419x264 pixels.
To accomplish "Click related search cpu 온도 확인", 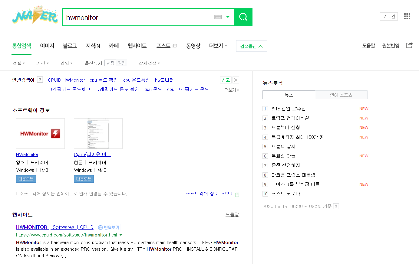I will pyautogui.click(x=104, y=80).
